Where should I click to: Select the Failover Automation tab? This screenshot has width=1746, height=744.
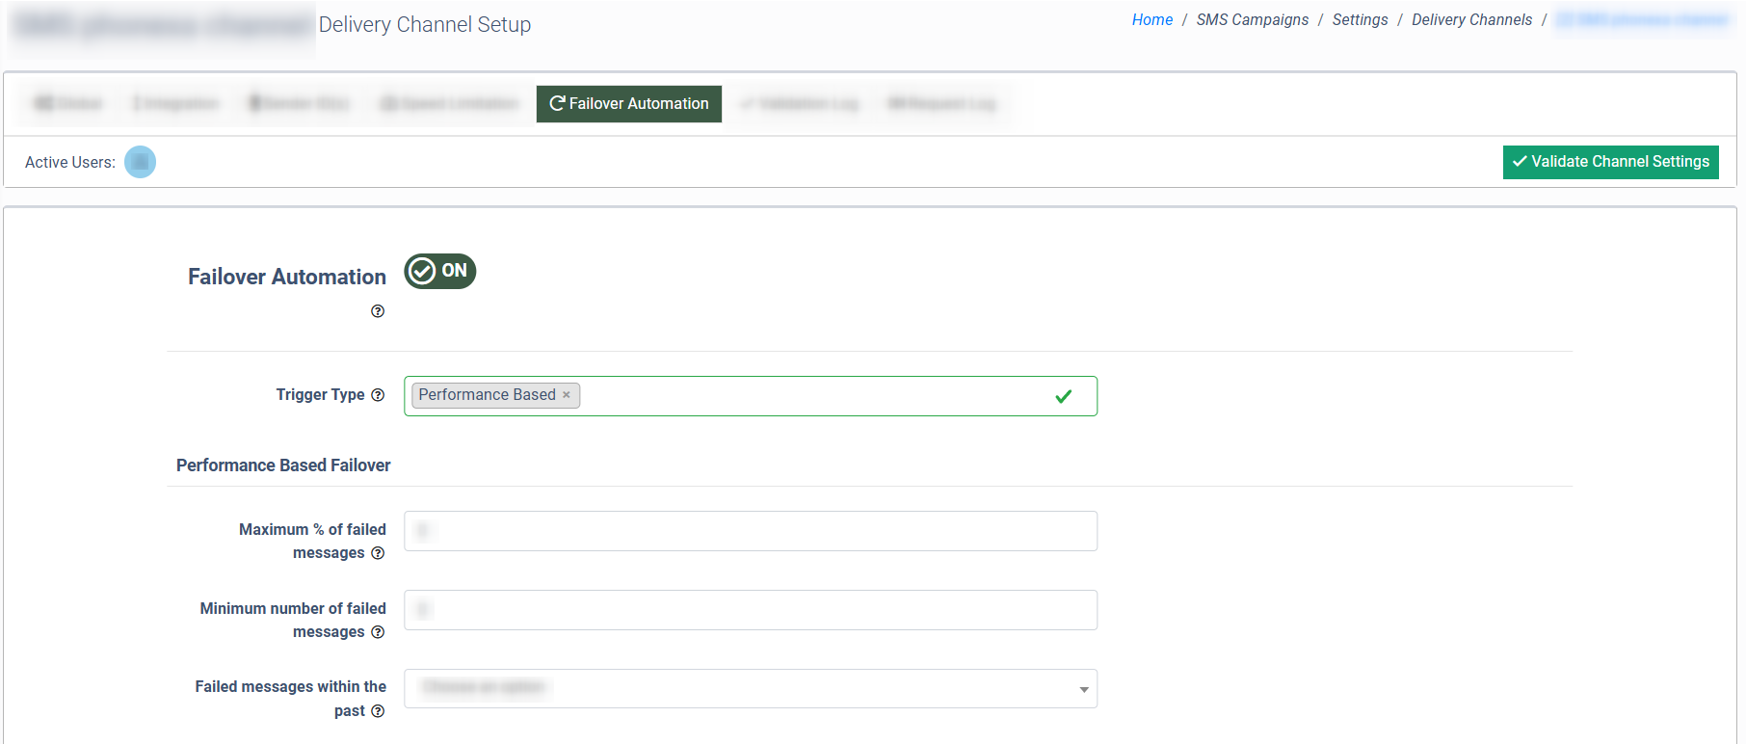point(628,104)
